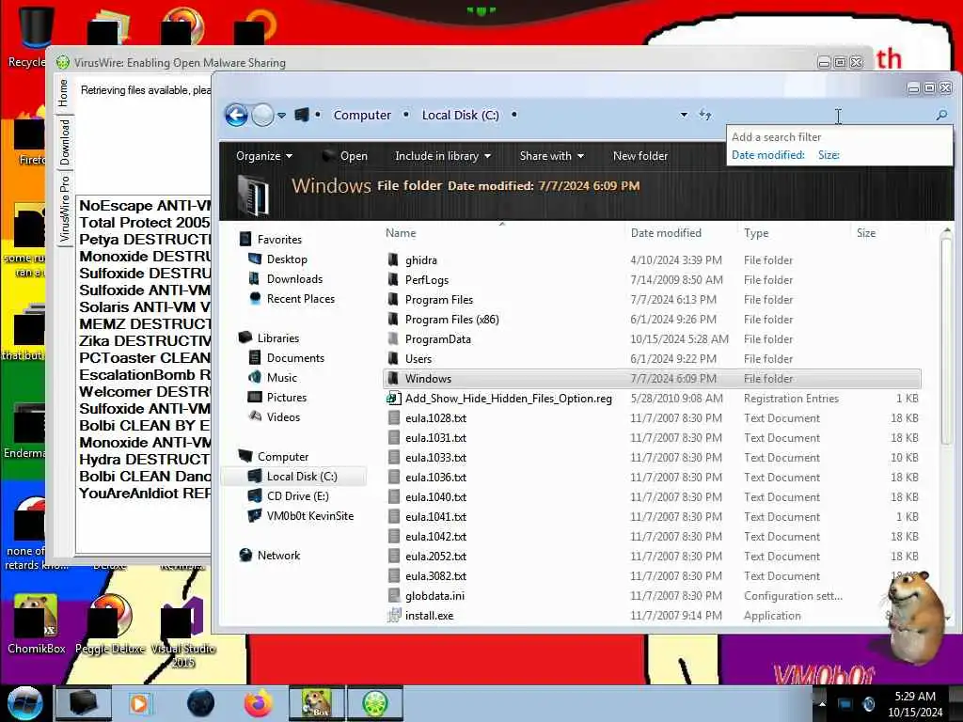Click the Explorer forward navigation arrow
This screenshot has width=963, height=722.
[263, 115]
